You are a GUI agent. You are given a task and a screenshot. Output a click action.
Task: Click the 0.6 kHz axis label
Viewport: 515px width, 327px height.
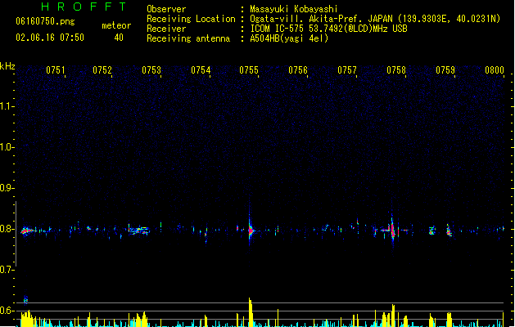point(7,311)
